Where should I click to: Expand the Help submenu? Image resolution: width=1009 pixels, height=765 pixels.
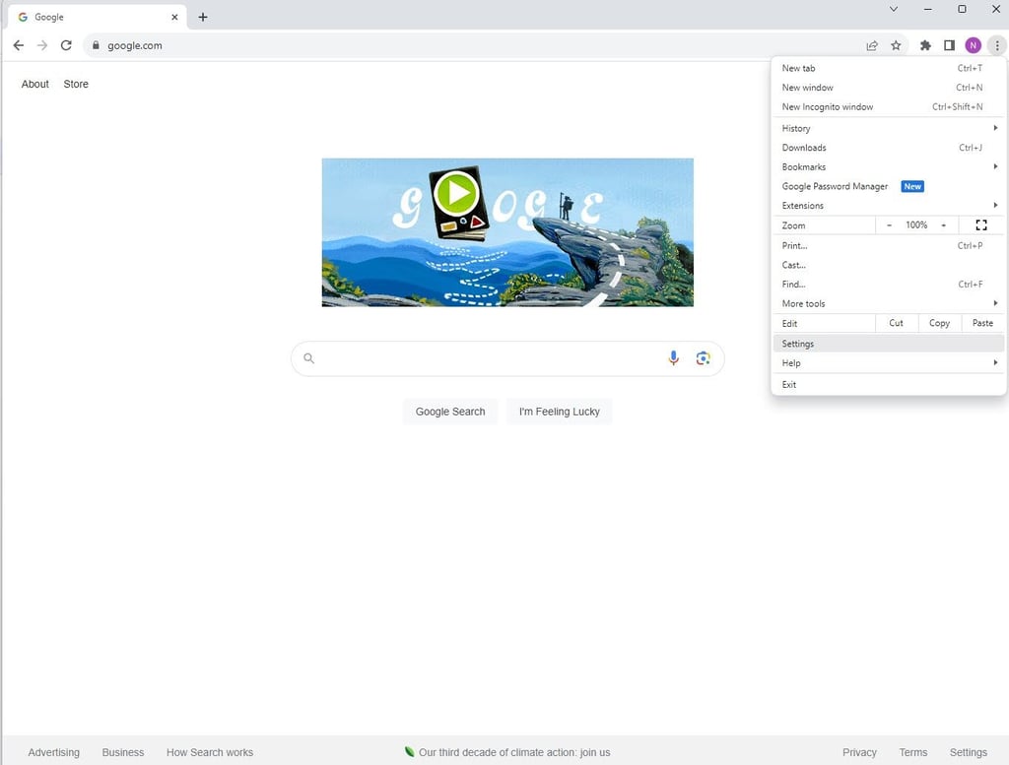[889, 363]
